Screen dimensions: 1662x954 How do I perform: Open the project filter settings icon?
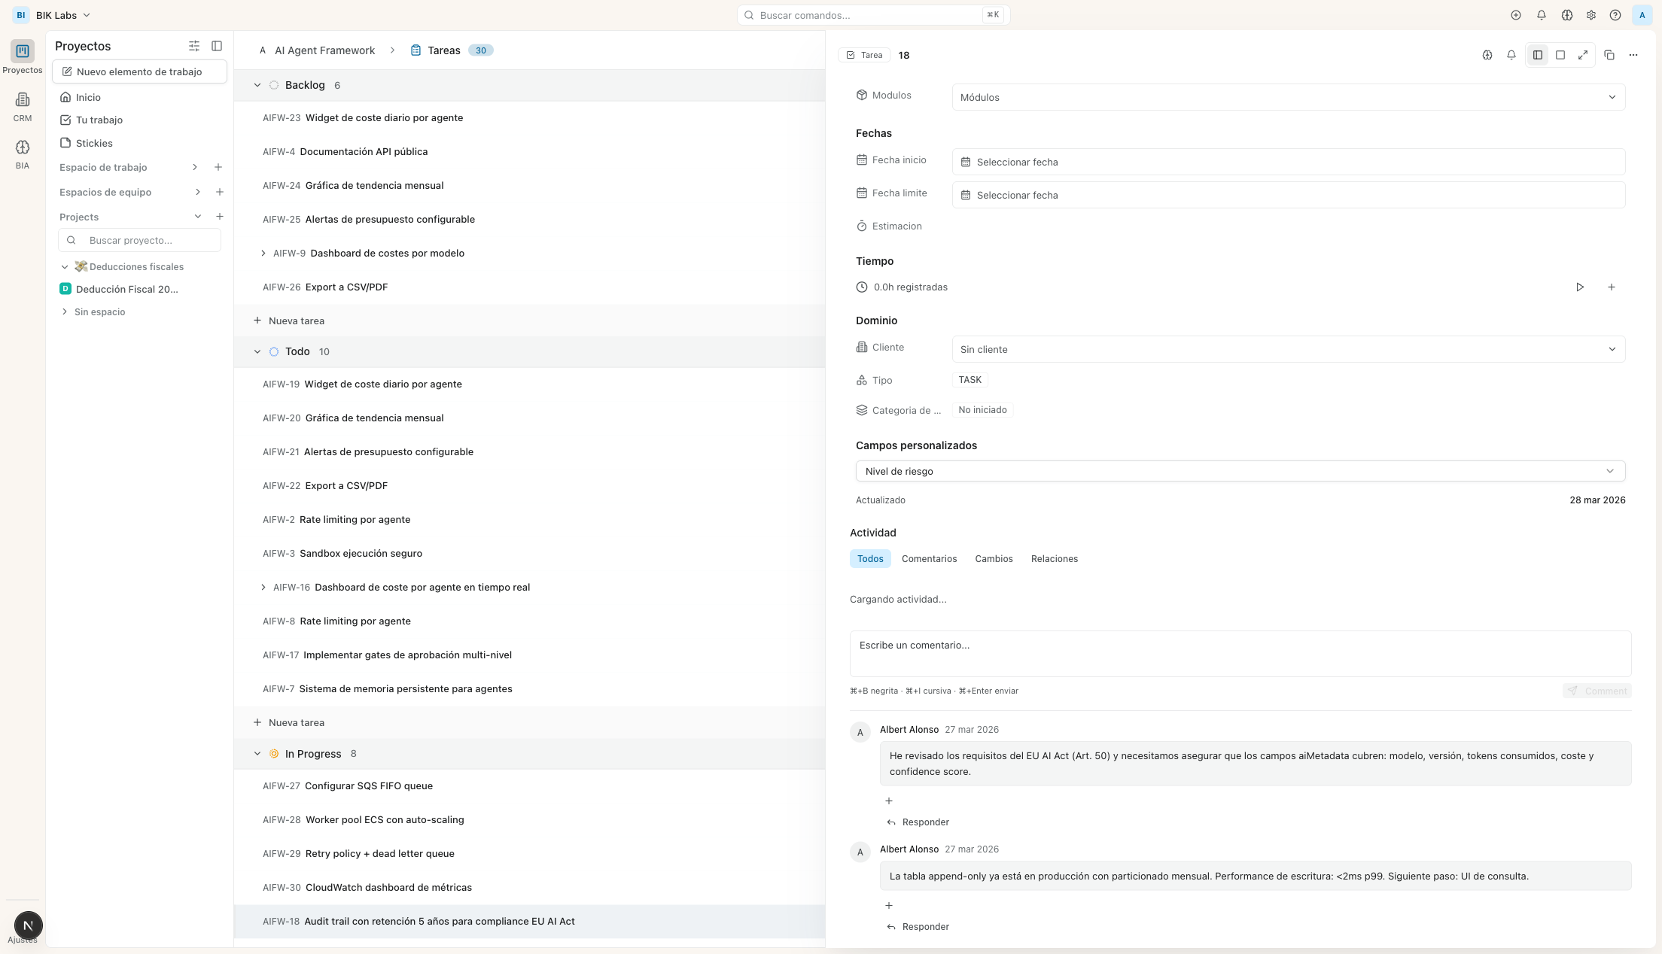pyautogui.click(x=194, y=46)
